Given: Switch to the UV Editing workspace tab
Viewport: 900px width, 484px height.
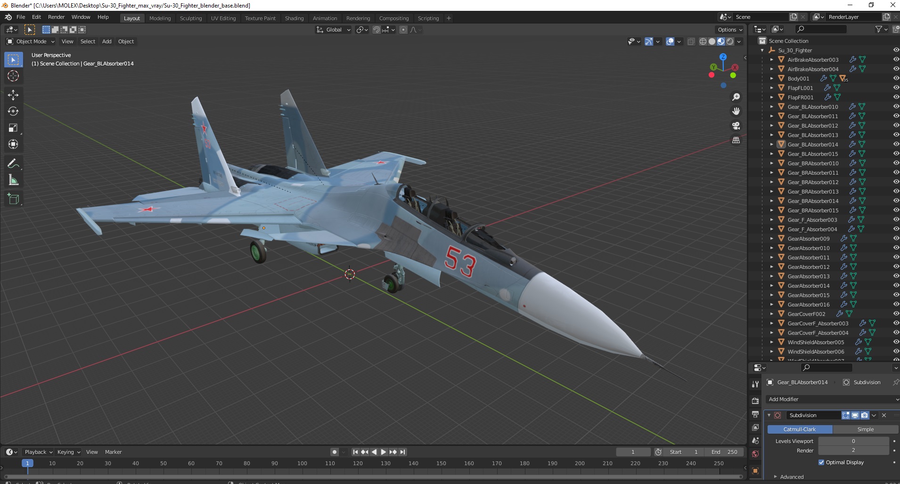Looking at the screenshot, I should (x=223, y=18).
